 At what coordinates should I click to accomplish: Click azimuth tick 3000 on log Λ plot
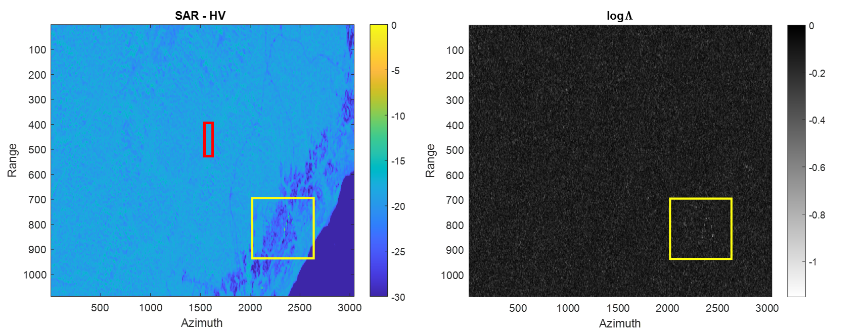[767, 308]
